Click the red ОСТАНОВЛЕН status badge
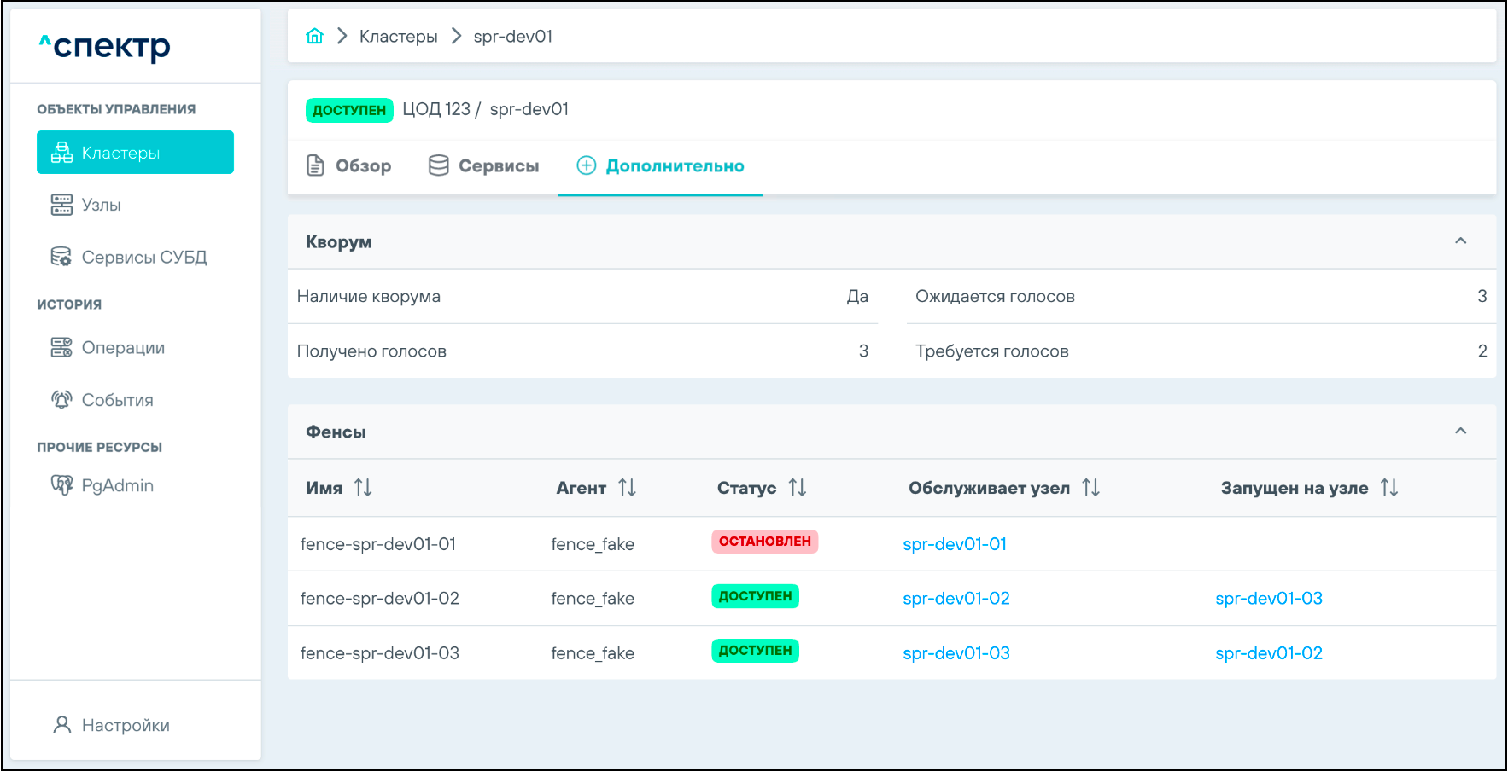 (764, 542)
